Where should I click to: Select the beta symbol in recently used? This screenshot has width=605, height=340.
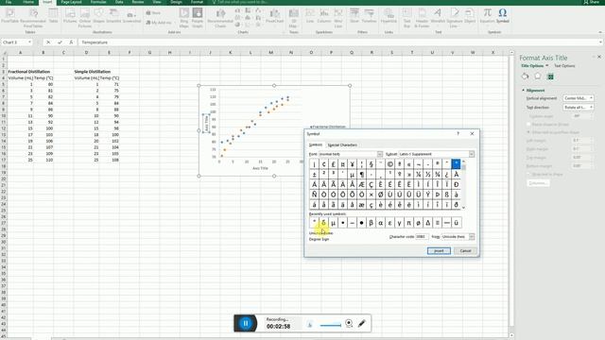371,223
